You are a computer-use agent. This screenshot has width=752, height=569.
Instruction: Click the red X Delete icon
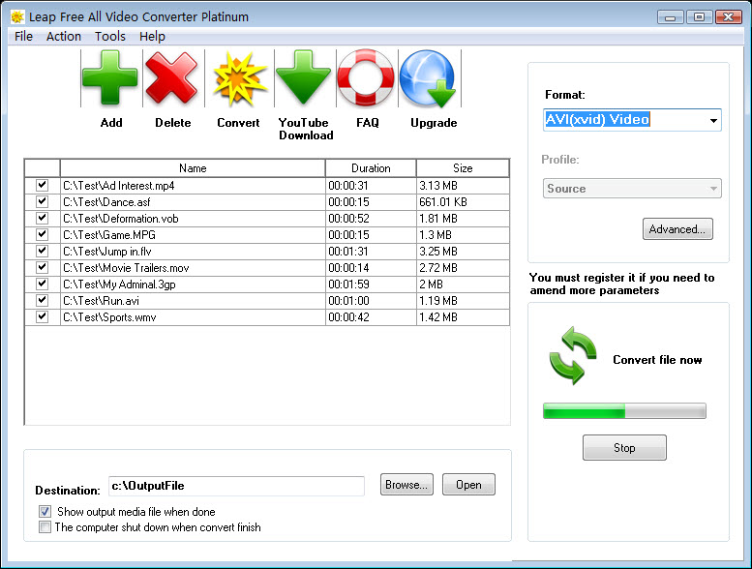tap(171, 78)
